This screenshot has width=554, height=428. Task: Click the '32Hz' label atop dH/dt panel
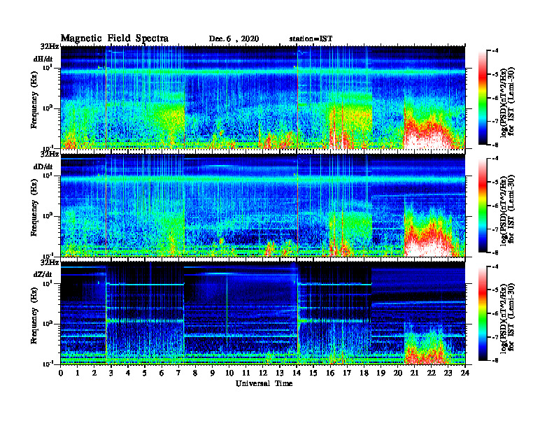pos(50,46)
